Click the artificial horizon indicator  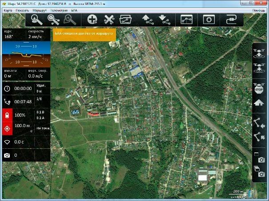(26, 54)
